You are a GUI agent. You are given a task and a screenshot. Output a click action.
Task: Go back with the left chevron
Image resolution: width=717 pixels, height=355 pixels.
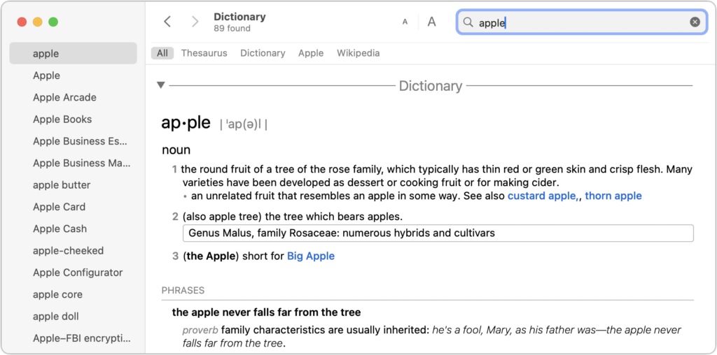pyautogui.click(x=168, y=22)
